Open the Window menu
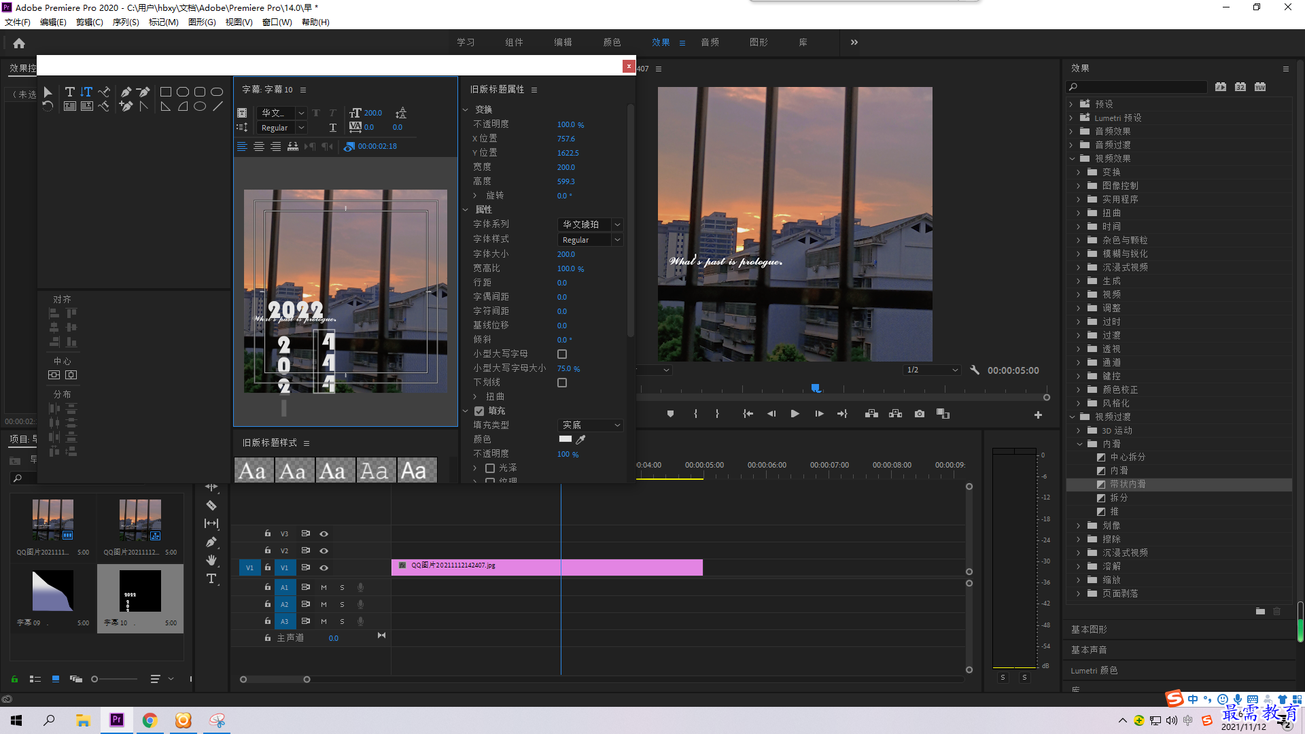 click(277, 22)
